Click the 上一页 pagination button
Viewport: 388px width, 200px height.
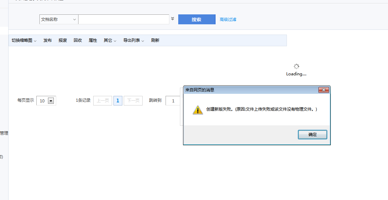coord(103,101)
